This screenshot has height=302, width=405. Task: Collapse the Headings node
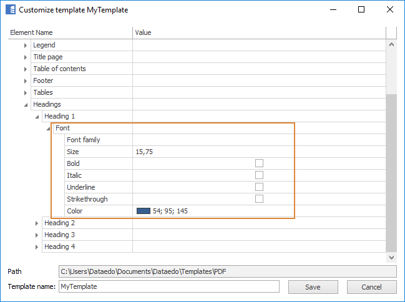26,105
